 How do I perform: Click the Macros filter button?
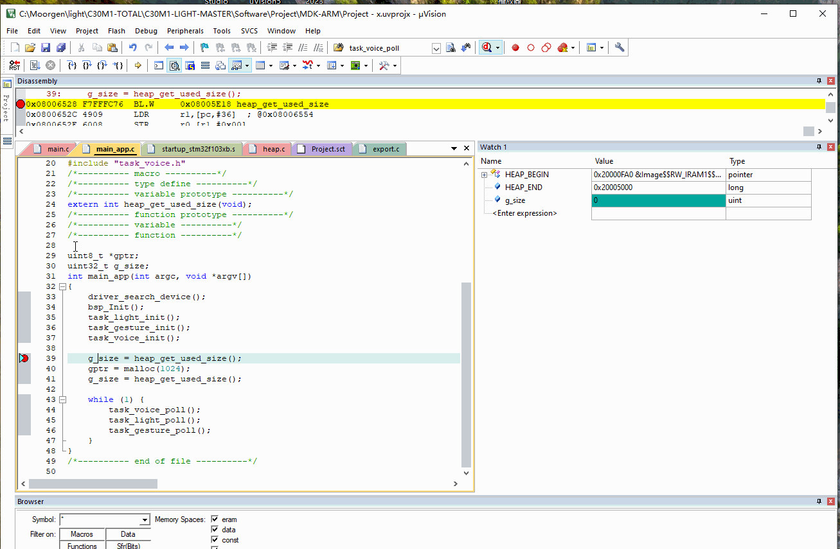pos(82,534)
